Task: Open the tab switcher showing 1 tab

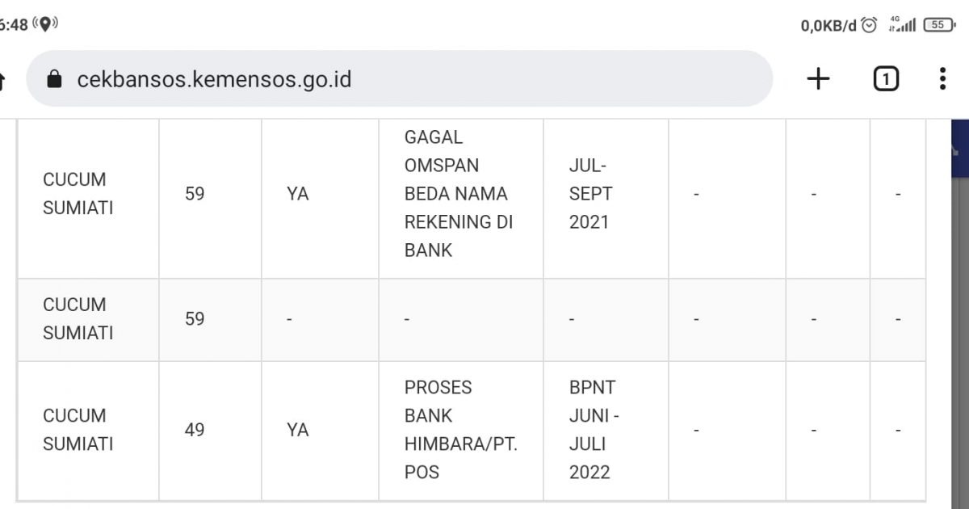Action: coord(886,78)
